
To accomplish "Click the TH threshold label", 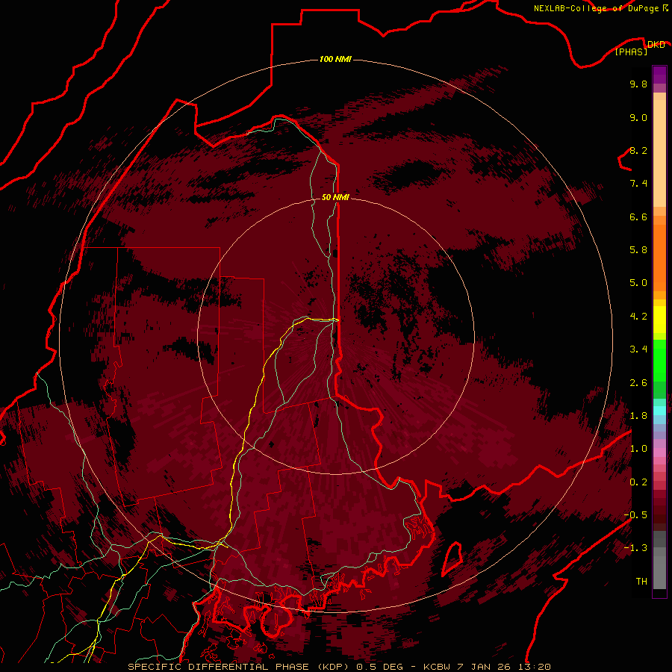I will (641, 582).
